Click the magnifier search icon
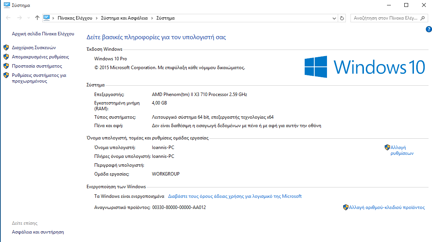Viewport: 432px width, 242px height. (x=423, y=18)
